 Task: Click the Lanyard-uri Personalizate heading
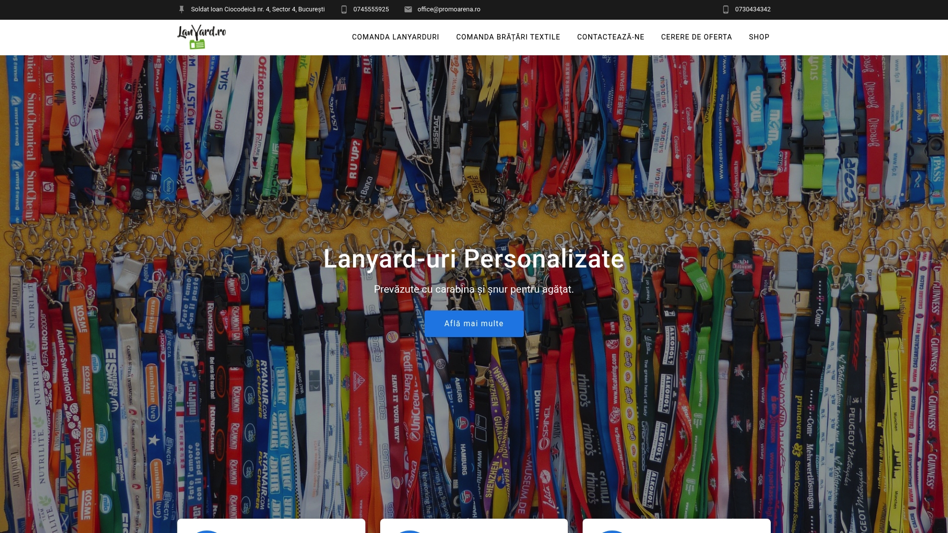click(x=474, y=259)
